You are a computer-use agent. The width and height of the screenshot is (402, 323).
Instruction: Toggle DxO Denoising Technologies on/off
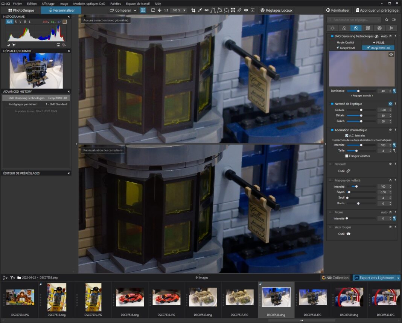(332, 36)
